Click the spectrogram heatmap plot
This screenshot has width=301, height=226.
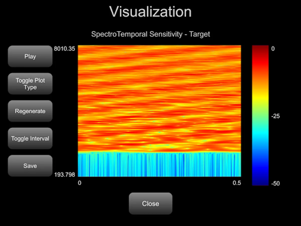coord(160,111)
